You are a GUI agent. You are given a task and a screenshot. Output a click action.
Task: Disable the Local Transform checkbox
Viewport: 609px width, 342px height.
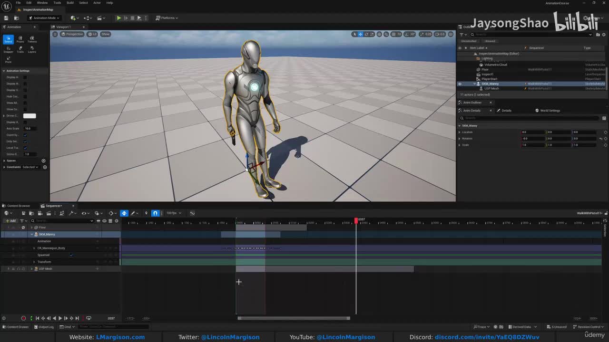[25, 148]
